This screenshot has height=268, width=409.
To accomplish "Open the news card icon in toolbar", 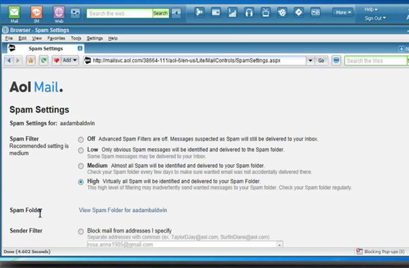I will pyautogui.click(x=215, y=12).
